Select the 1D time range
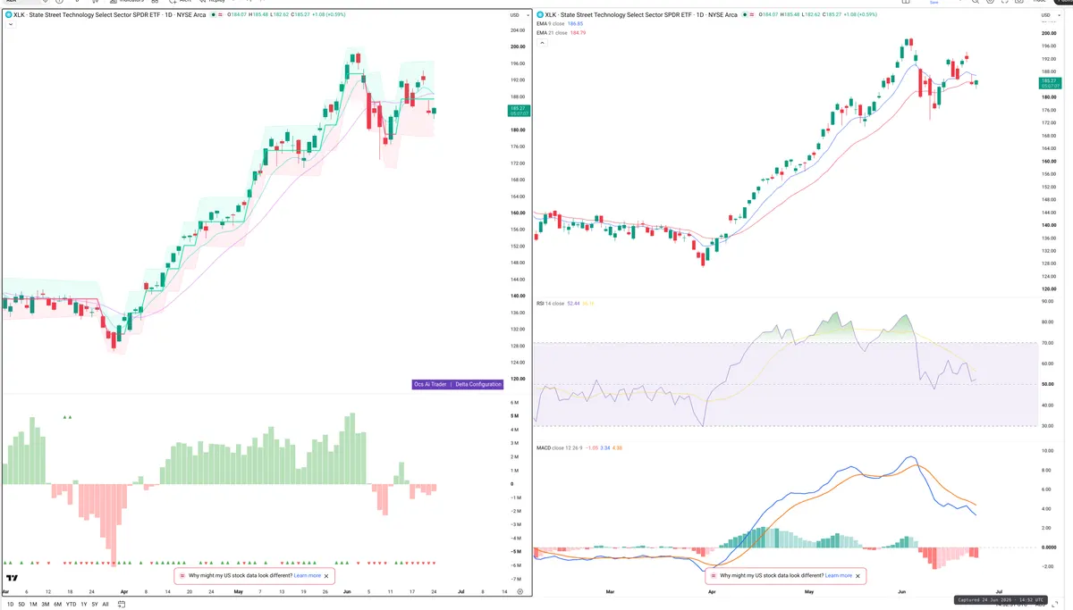Viewport: 1073px width, 610px height. (10, 605)
